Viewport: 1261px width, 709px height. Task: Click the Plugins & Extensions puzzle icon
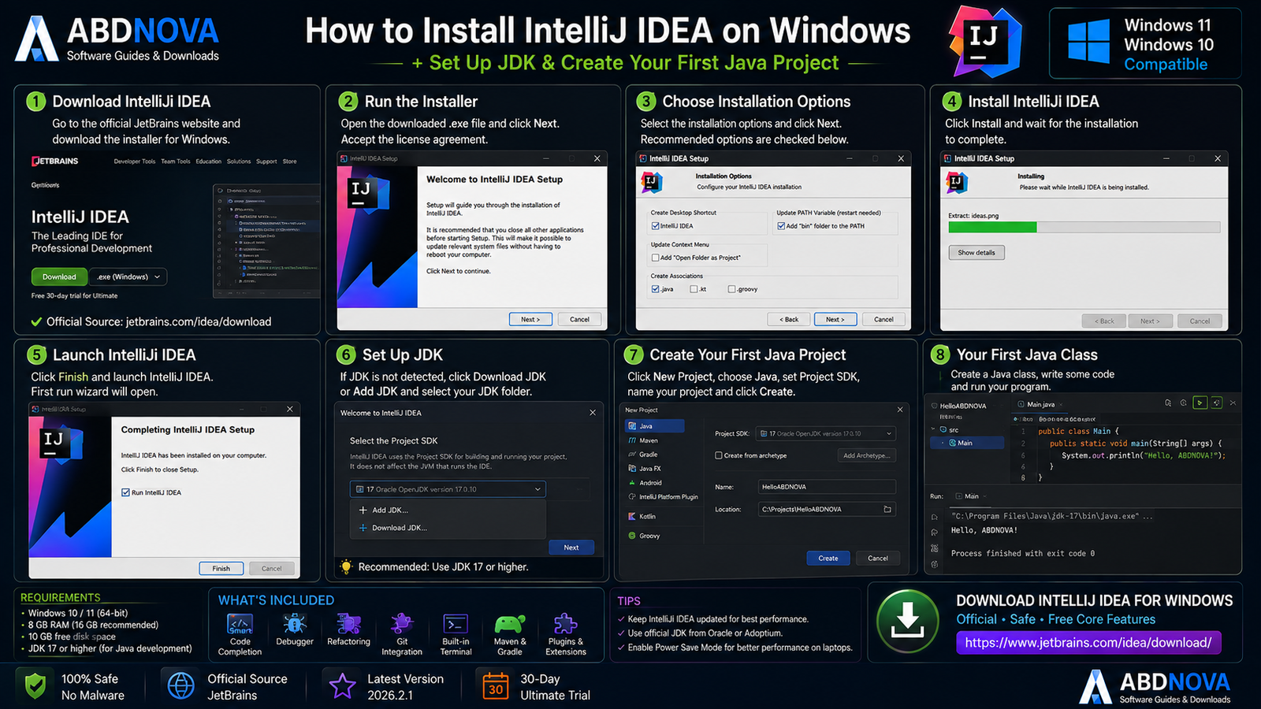[x=565, y=624]
